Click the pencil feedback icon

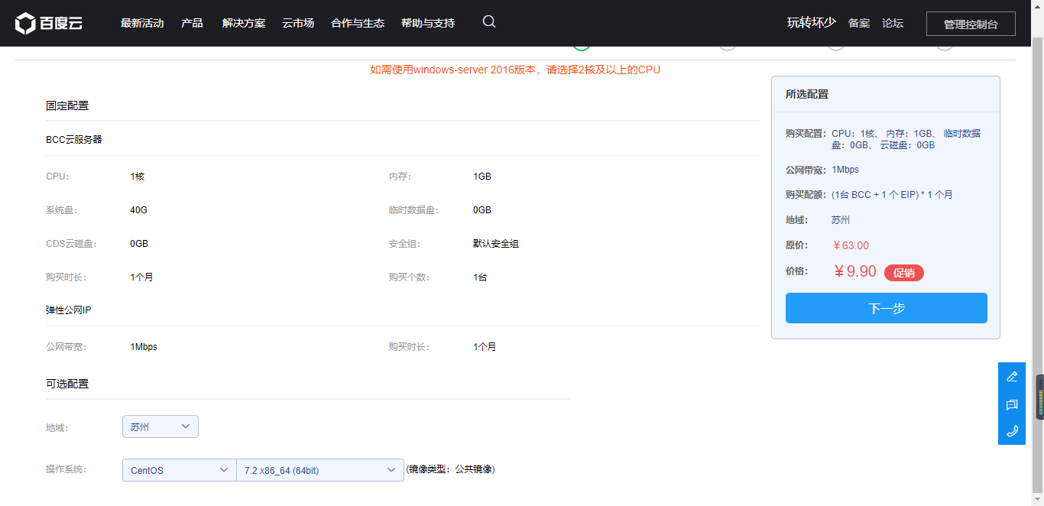click(x=1012, y=377)
